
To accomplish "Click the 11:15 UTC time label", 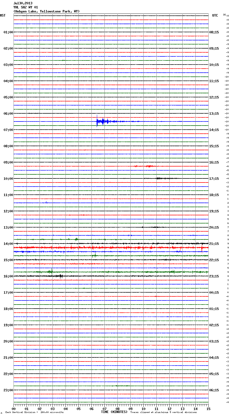I will [214, 81].
